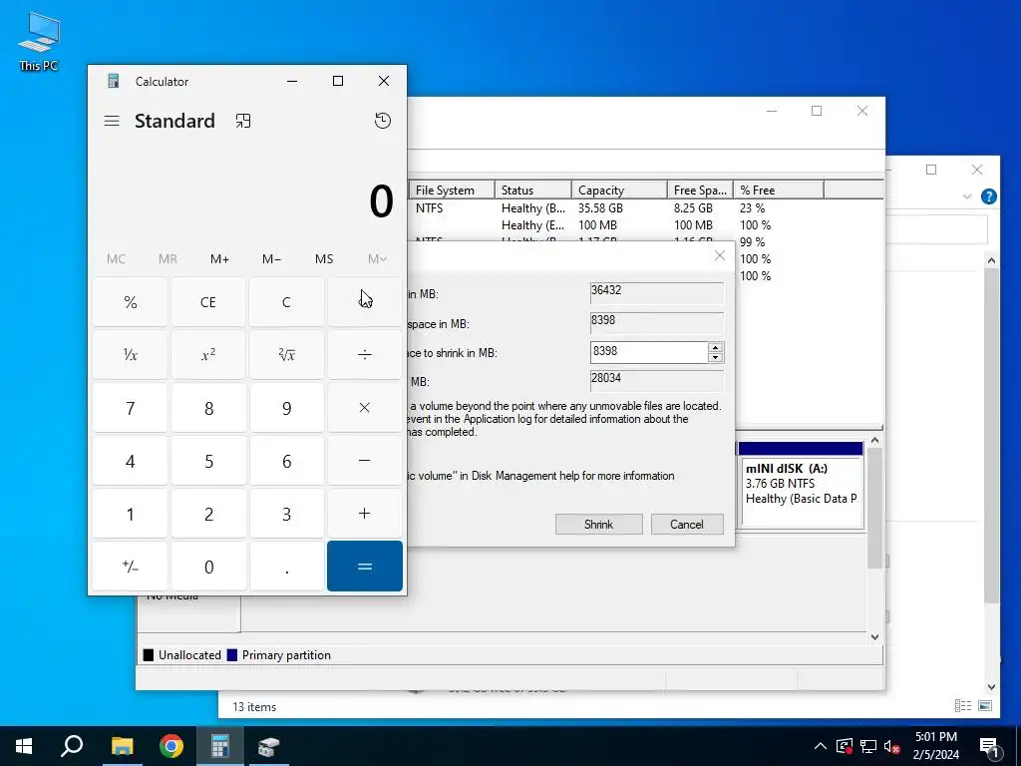Open the help icon in File Explorer window

[988, 196]
